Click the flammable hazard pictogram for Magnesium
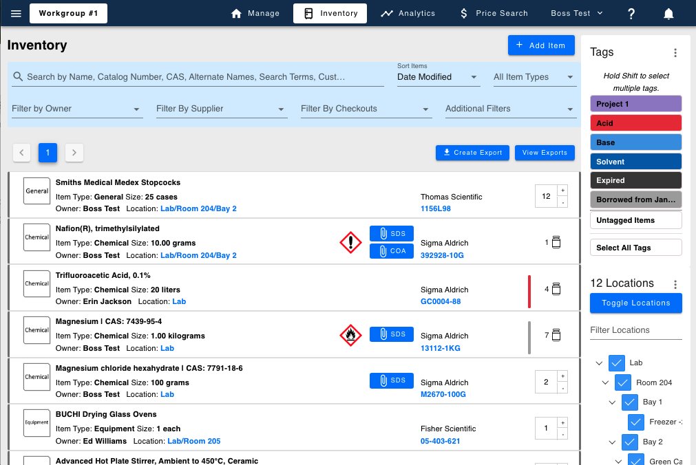The width and height of the screenshot is (696, 465). 350,335
